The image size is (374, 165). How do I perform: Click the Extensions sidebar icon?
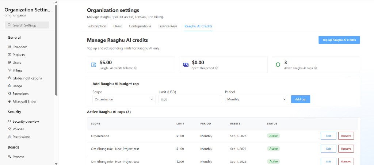tap(9, 93)
